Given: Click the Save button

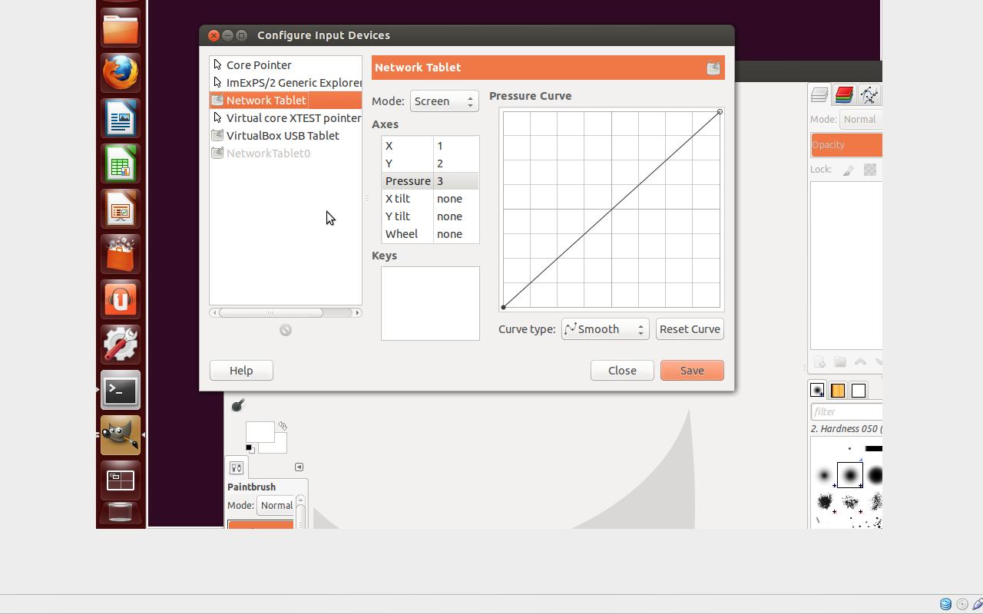Looking at the screenshot, I should [x=692, y=371].
